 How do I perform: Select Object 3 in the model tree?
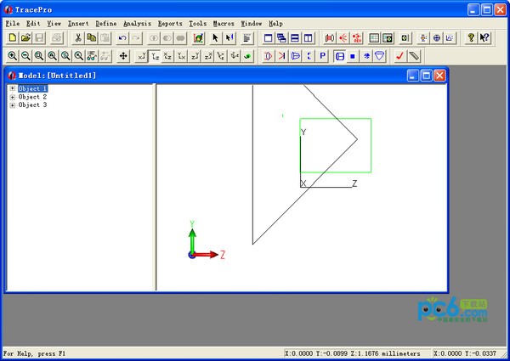point(32,105)
